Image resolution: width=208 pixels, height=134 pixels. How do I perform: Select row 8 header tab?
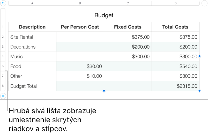pos(3,86)
